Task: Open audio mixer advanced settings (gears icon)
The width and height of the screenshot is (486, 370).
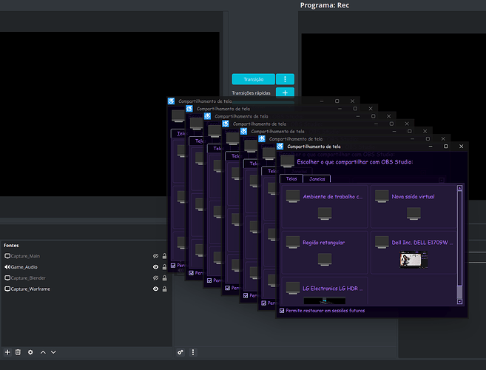Action: [180, 352]
